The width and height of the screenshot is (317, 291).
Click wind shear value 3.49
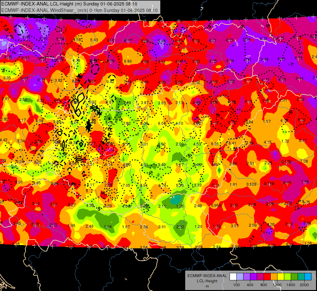click(162, 165)
